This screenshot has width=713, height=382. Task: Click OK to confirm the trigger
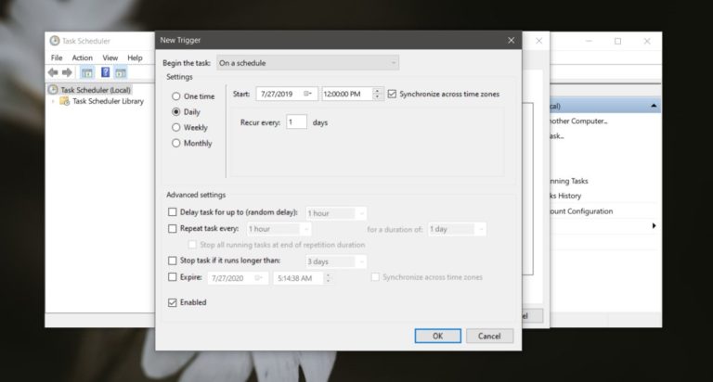437,336
